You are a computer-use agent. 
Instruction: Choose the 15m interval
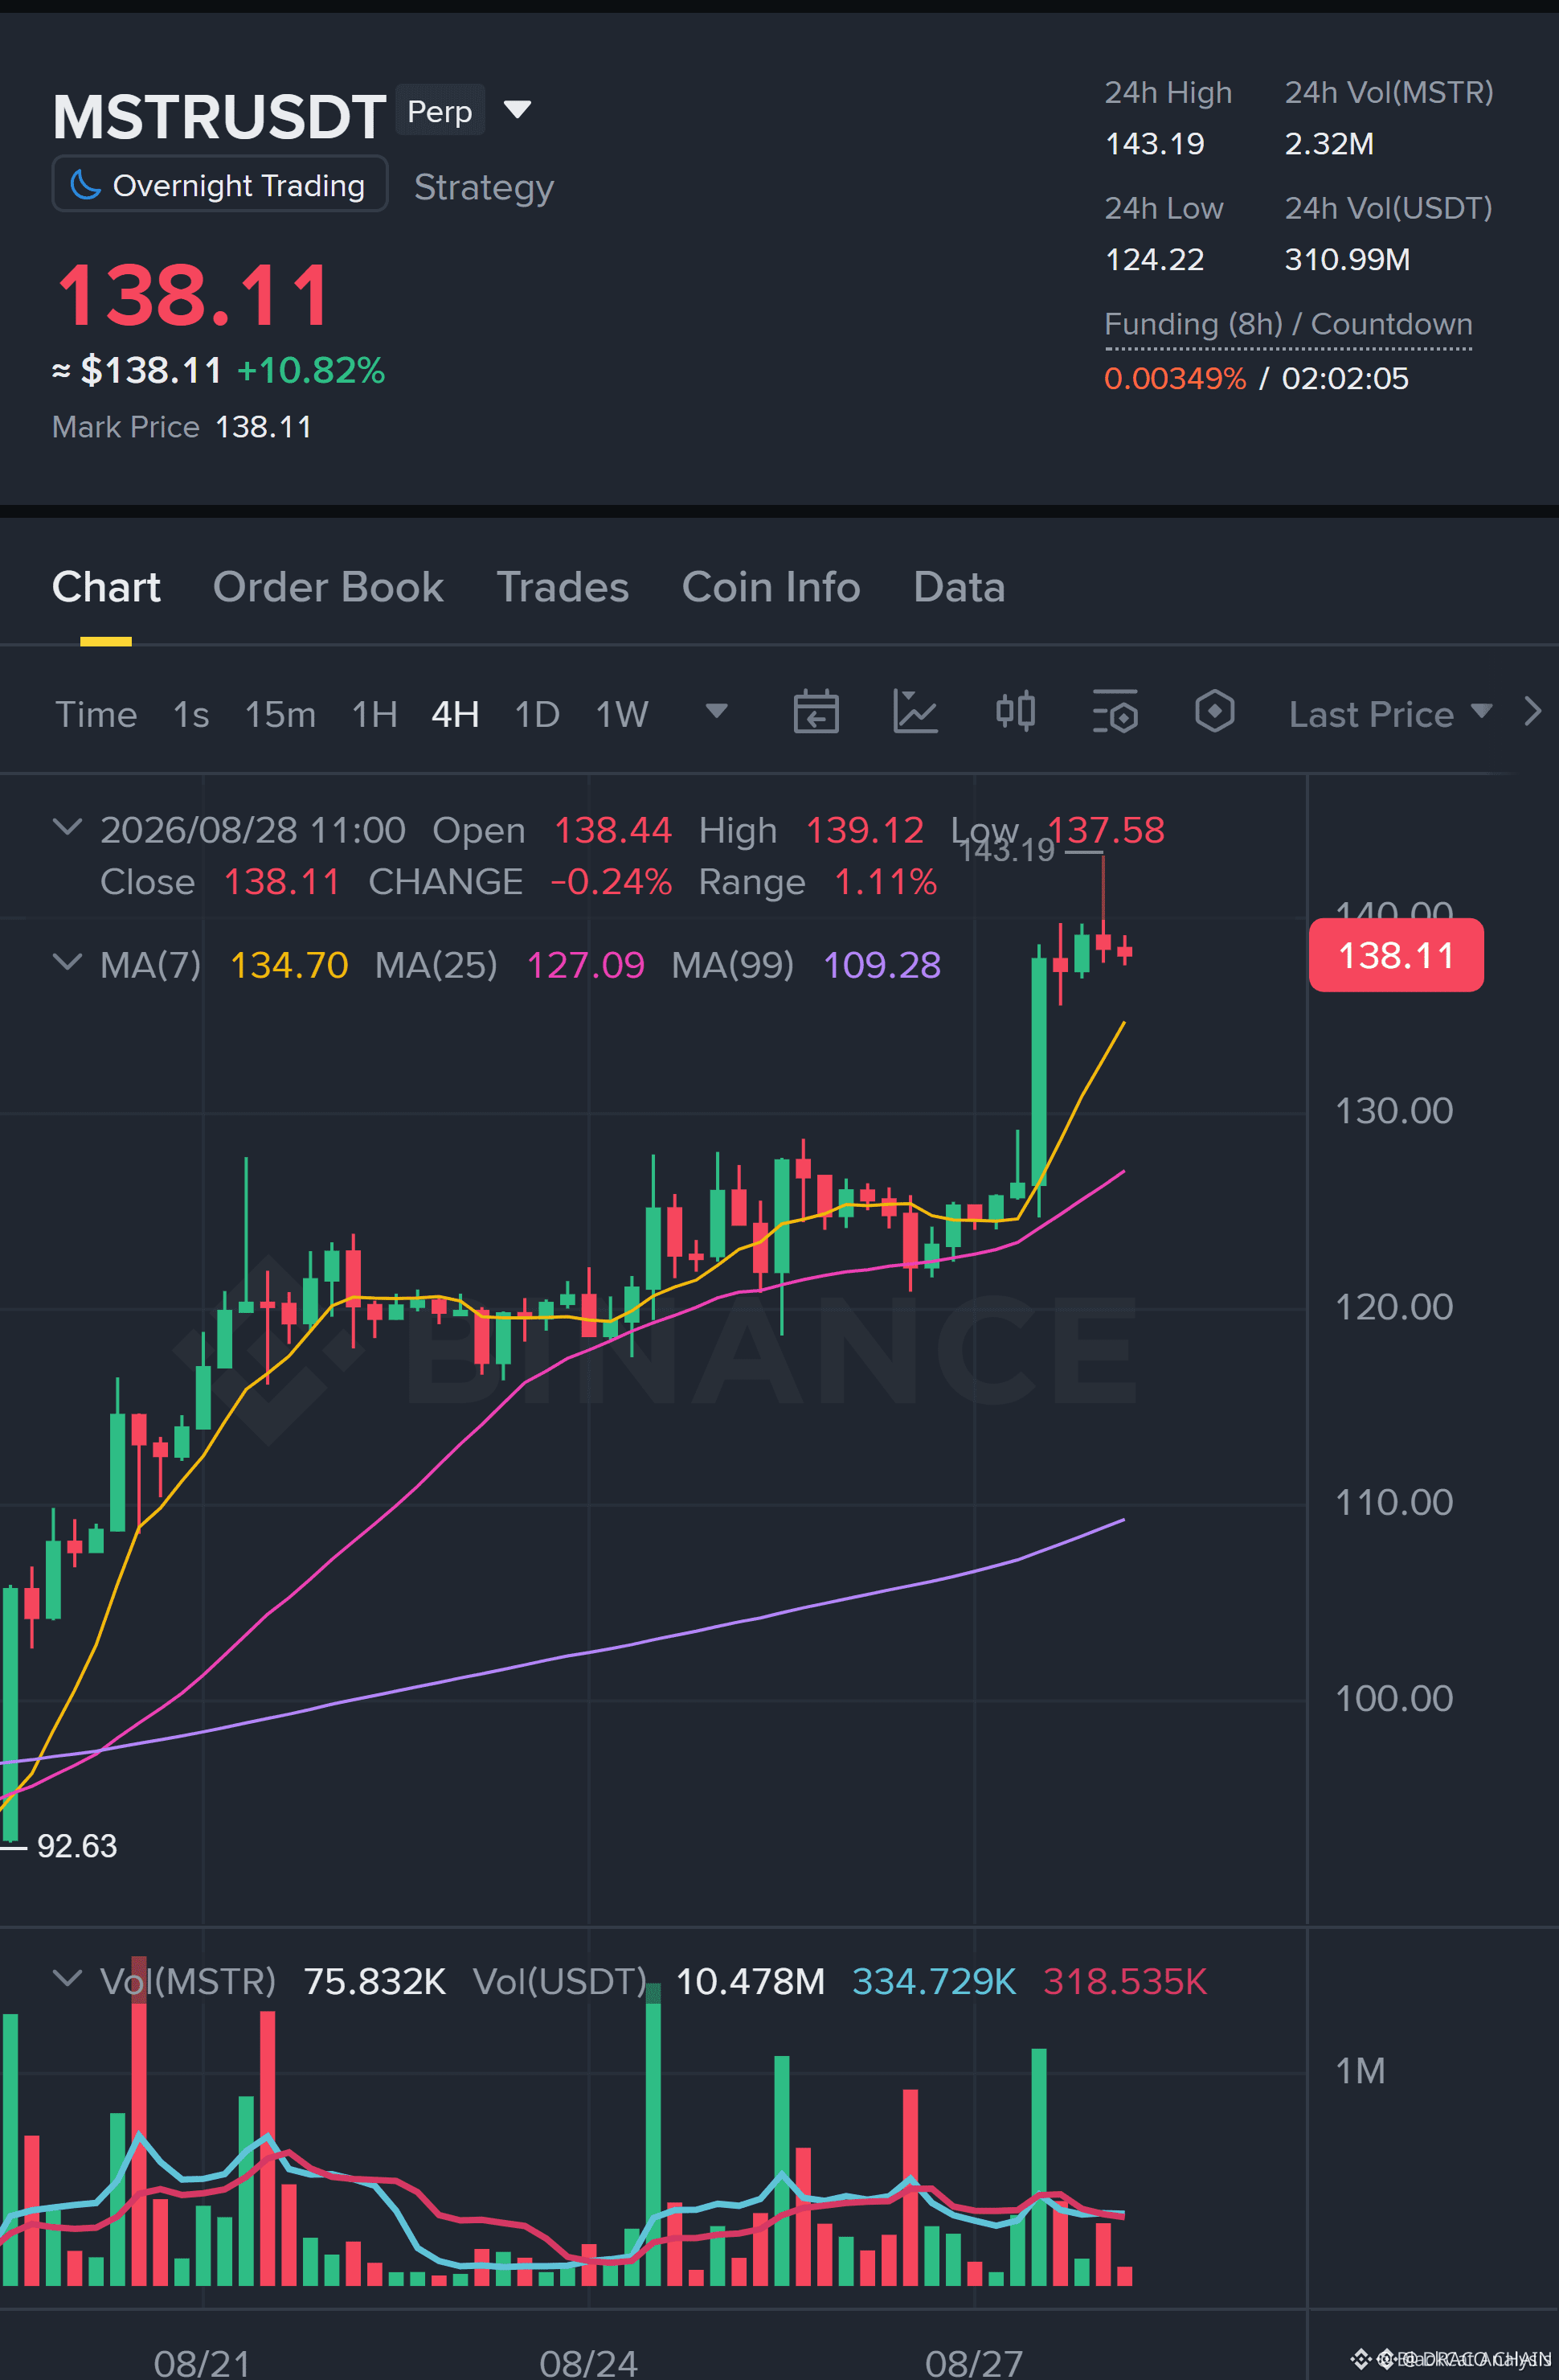[x=280, y=714]
